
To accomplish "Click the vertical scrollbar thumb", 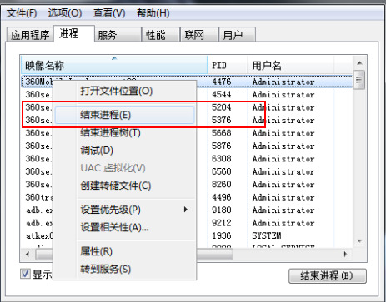I will point(359,80).
